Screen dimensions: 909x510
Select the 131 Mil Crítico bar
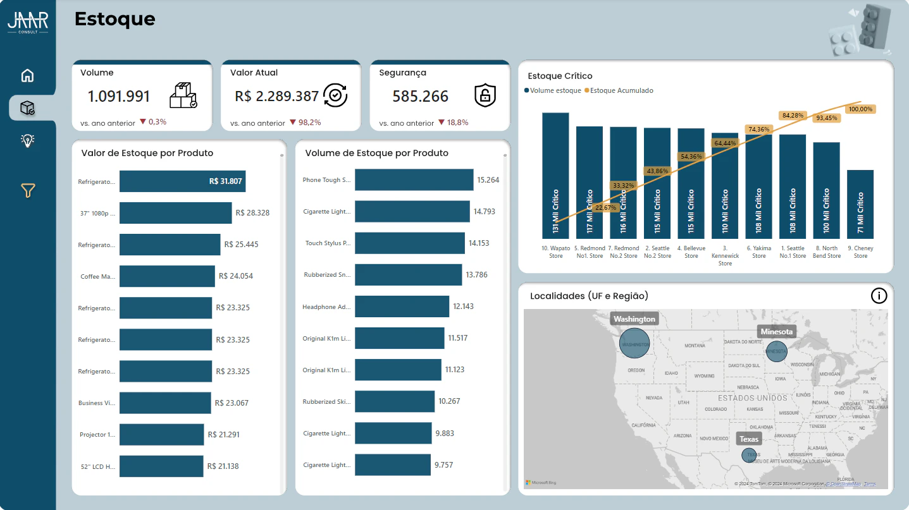coord(555,176)
